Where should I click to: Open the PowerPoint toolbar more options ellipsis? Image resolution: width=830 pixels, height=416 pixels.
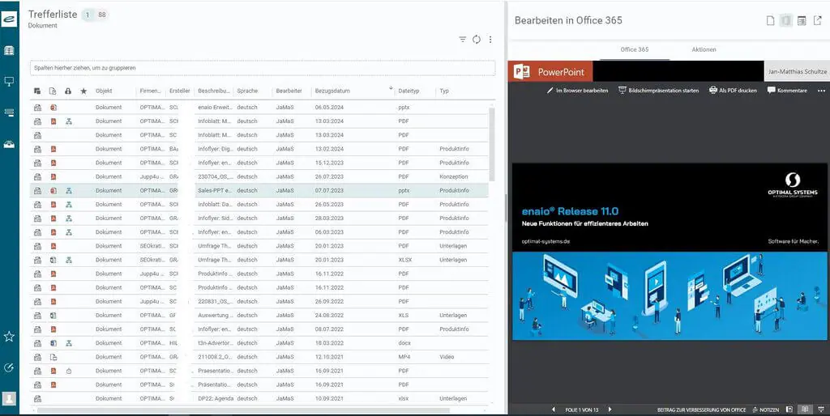(822, 91)
